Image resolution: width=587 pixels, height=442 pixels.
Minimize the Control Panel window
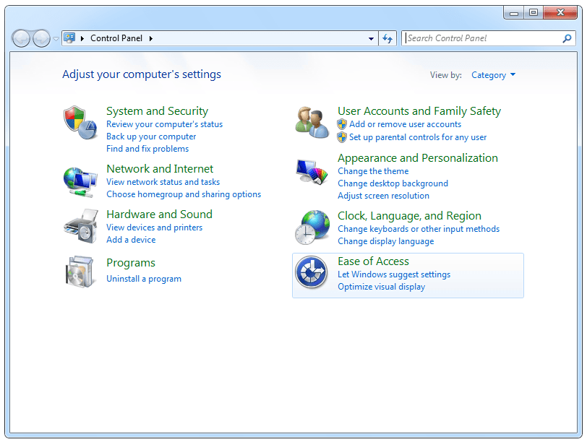click(513, 13)
